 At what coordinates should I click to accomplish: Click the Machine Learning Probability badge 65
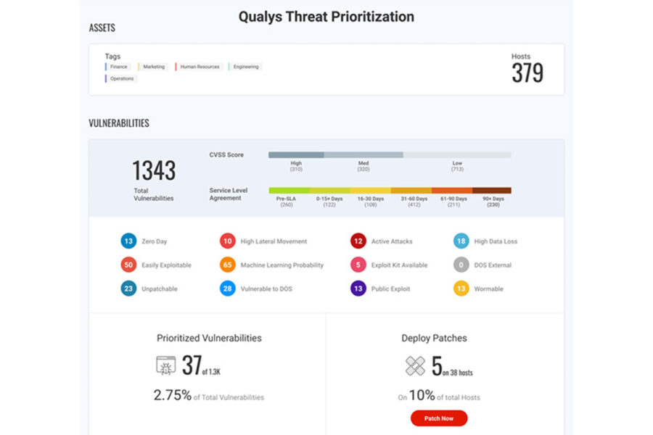coord(227,265)
